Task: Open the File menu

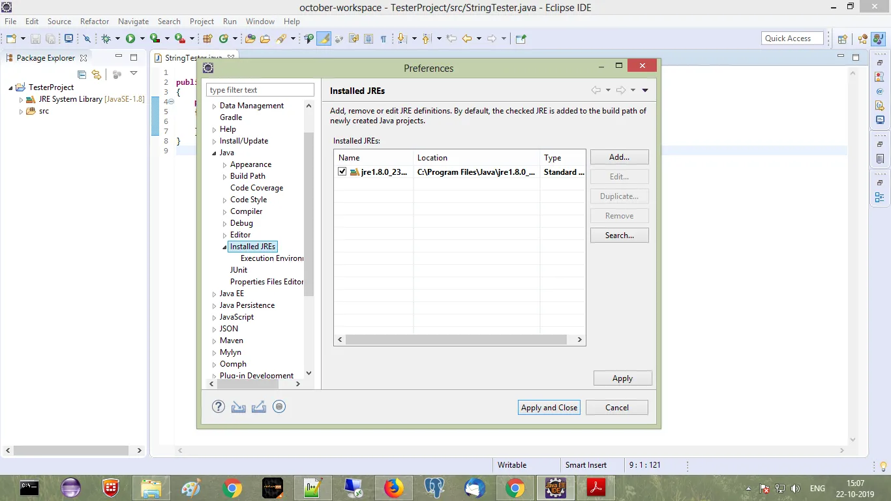Action: click(x=10, y=22)
